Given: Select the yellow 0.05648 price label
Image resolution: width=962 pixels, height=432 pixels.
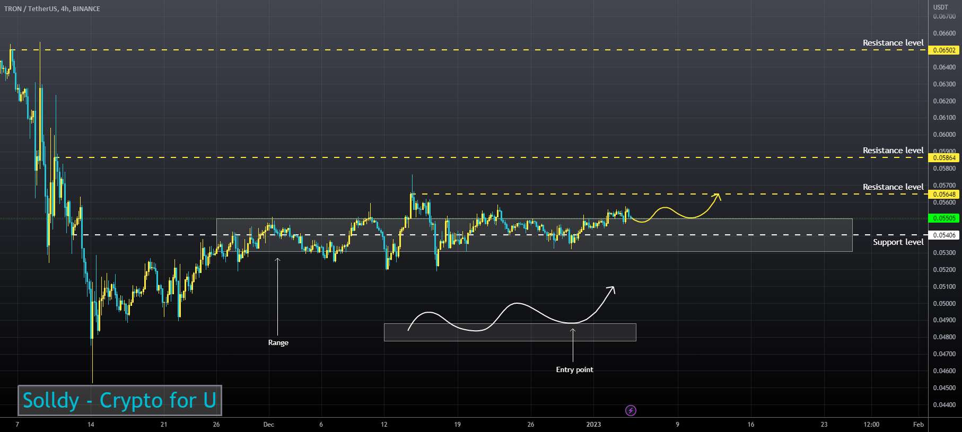Looking at the screenshot, I should pos(944,195).
